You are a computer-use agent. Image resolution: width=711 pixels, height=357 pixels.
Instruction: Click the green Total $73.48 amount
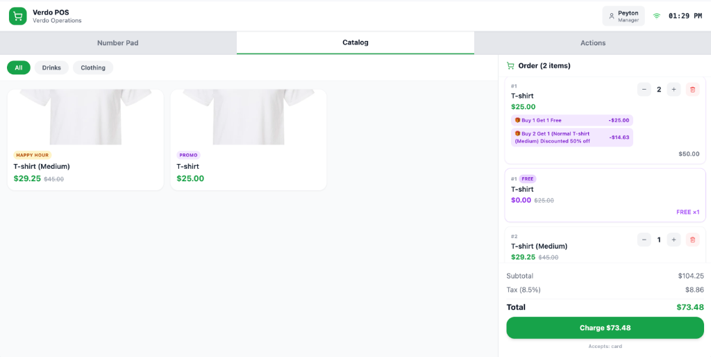point(690,307)
